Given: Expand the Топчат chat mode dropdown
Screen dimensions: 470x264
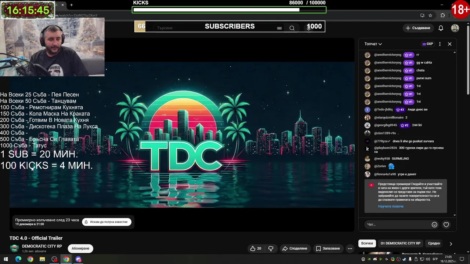Looking at the screenshot, I should pyautogui.click(x=373, y=44).
